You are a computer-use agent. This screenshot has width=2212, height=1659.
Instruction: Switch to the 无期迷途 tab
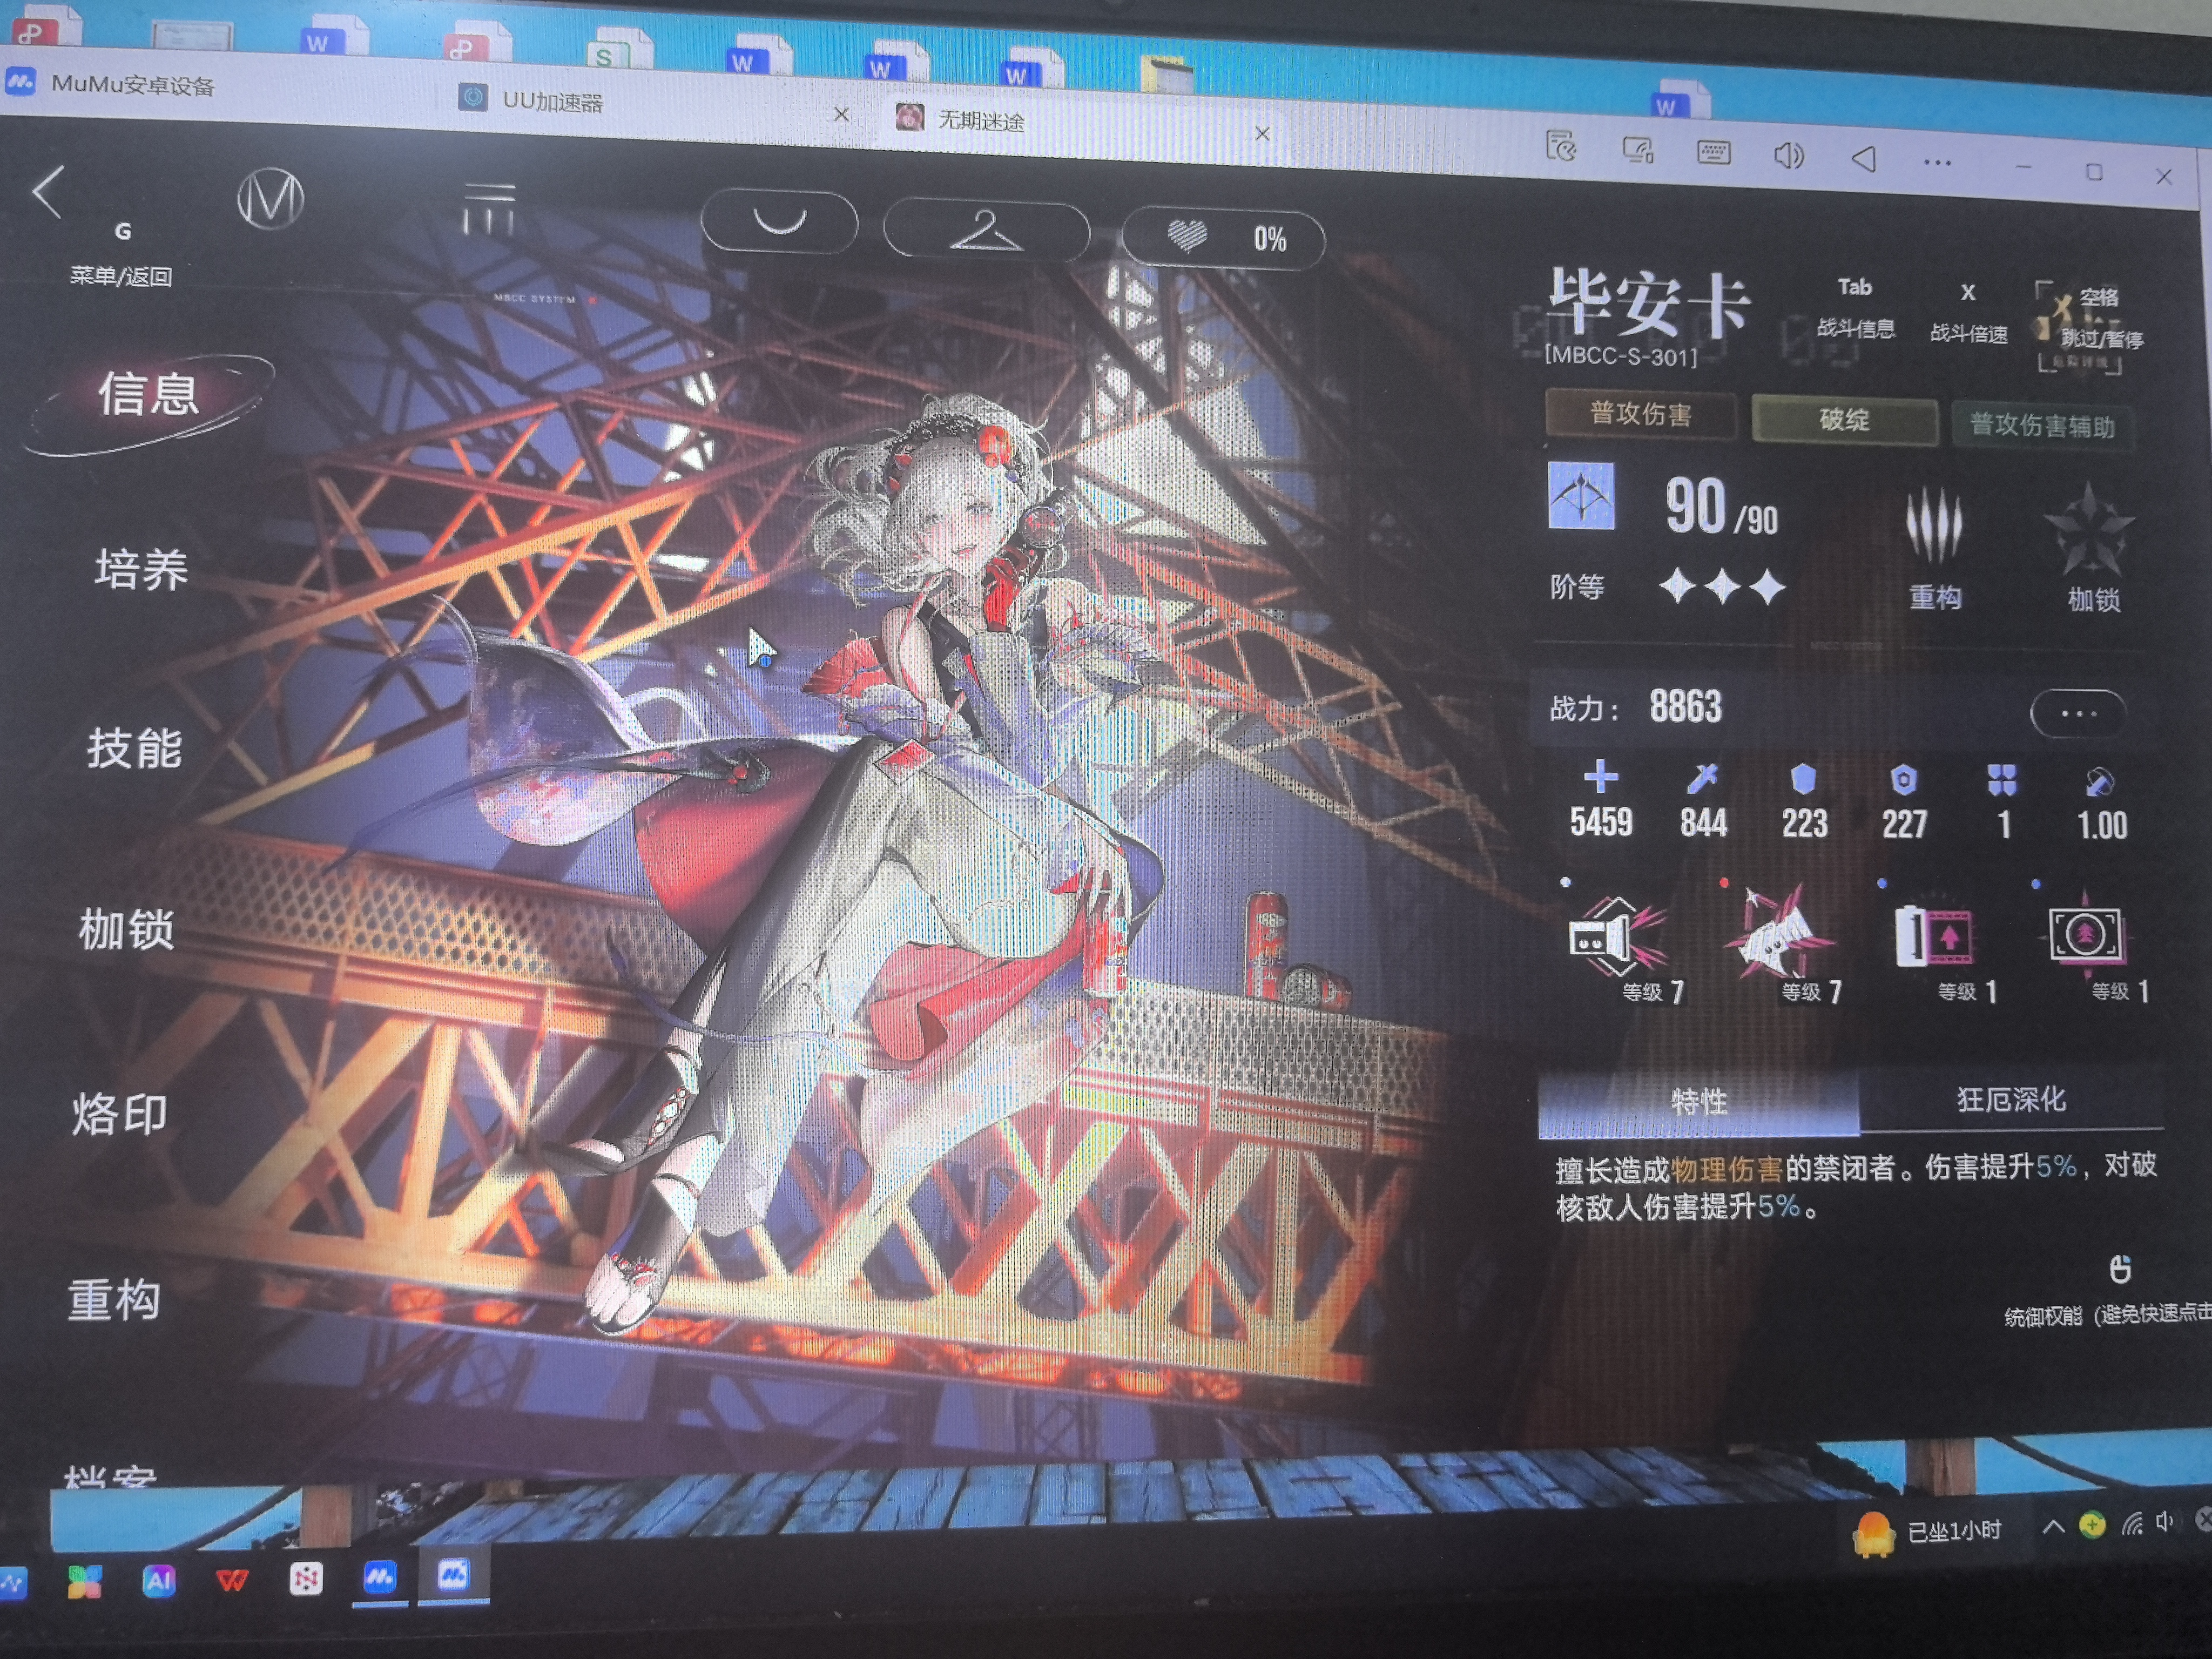pos(960,120)
